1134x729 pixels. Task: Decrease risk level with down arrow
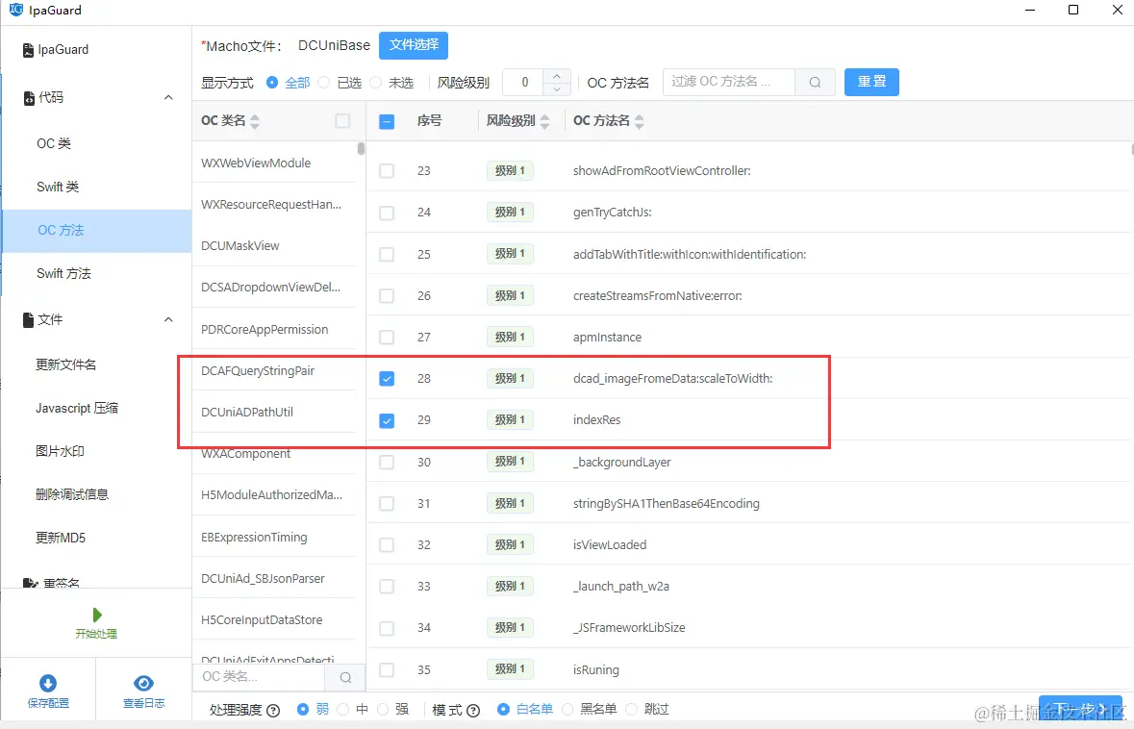556,88
